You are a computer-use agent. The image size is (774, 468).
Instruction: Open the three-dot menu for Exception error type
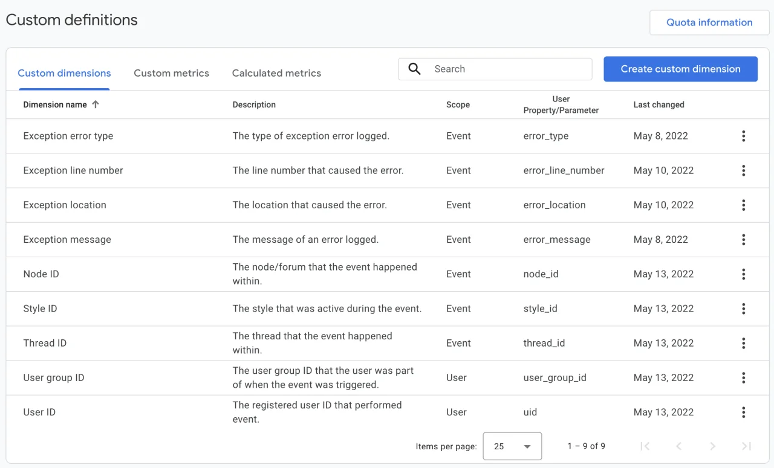[743, 136]
